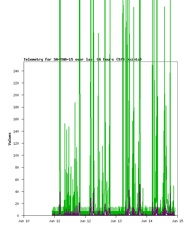190x228 pixels.
Task: Click the 240 y-axis tick label
Action: [x=16, y=71]
